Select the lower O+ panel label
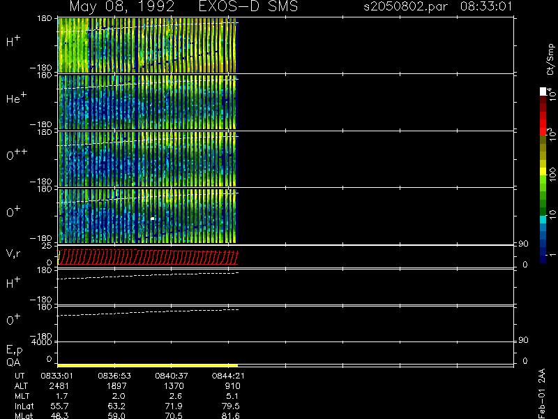The image size is (558, 419). coord(13,319)
